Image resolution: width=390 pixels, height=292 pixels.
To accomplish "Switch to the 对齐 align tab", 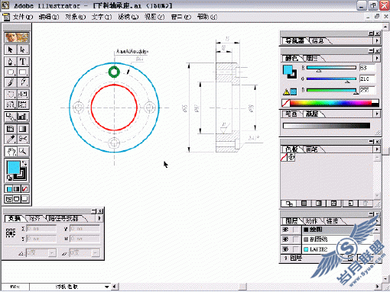I will [x=34, y=218].
